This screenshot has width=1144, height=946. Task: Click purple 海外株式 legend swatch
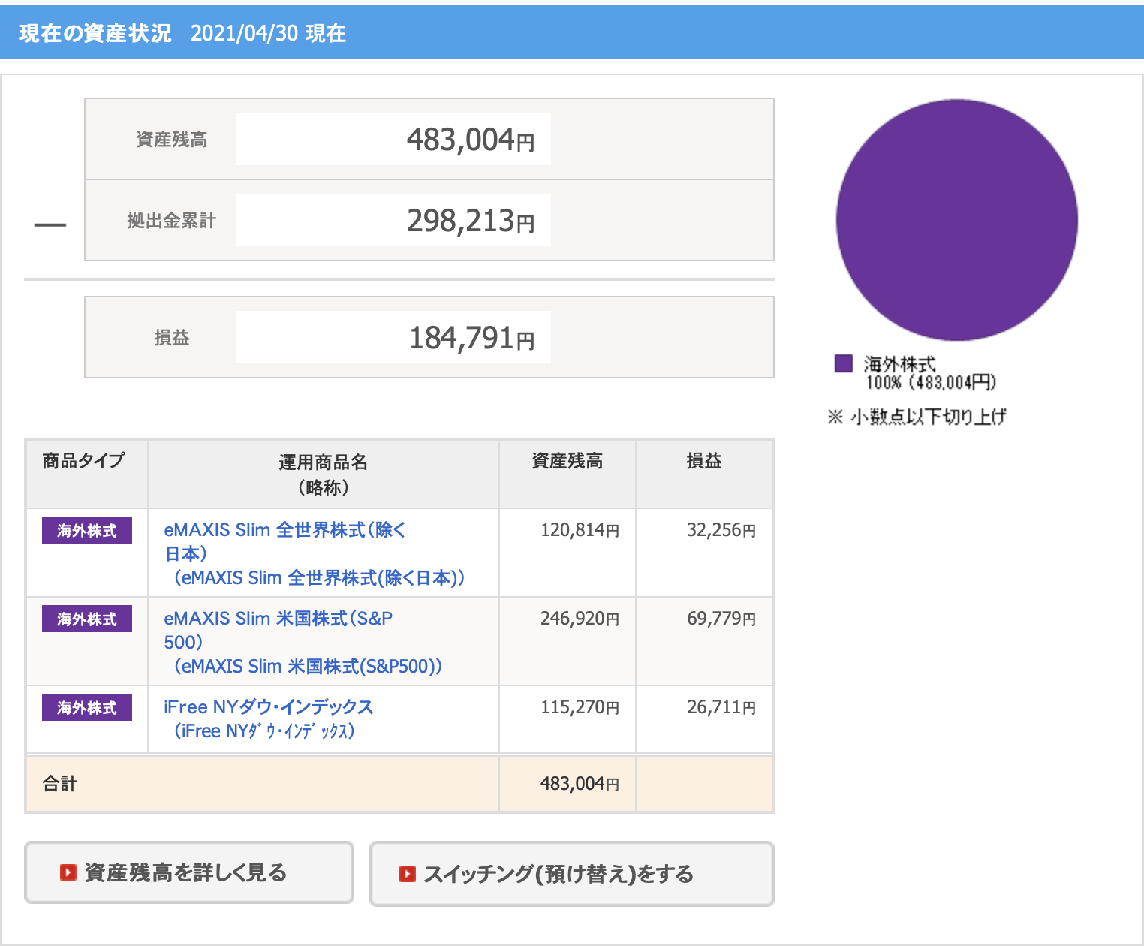(844, 363)
